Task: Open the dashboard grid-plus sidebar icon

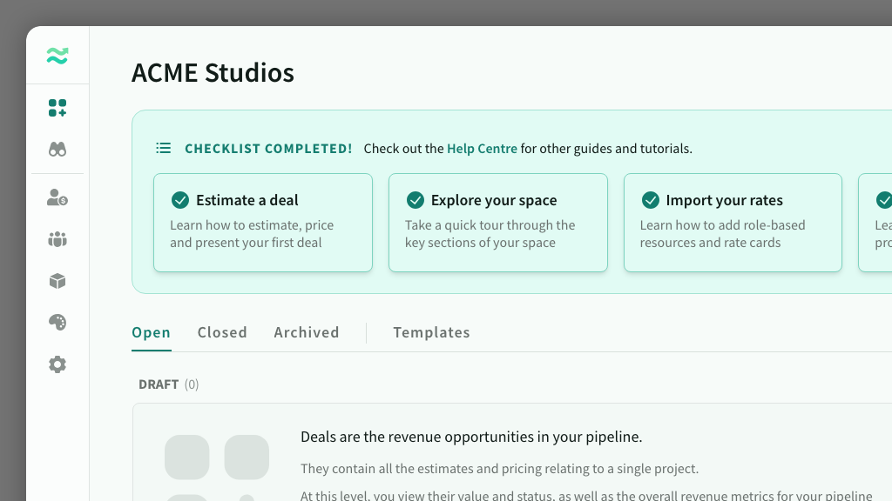Action: click(x=57, y=108)
